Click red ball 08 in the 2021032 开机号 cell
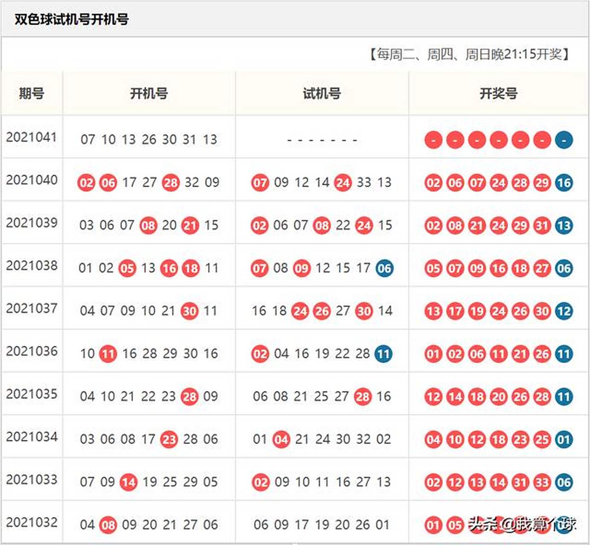 click(x=108, y=525)
